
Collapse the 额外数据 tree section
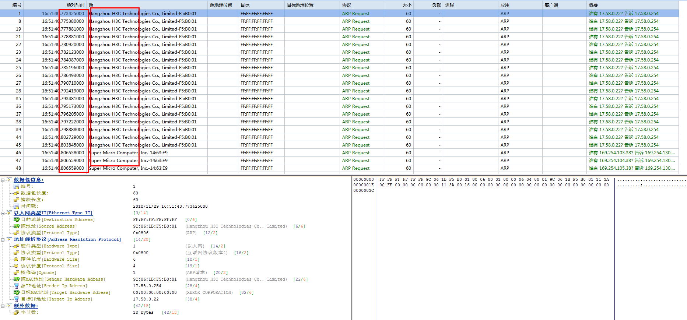(3, 306)
